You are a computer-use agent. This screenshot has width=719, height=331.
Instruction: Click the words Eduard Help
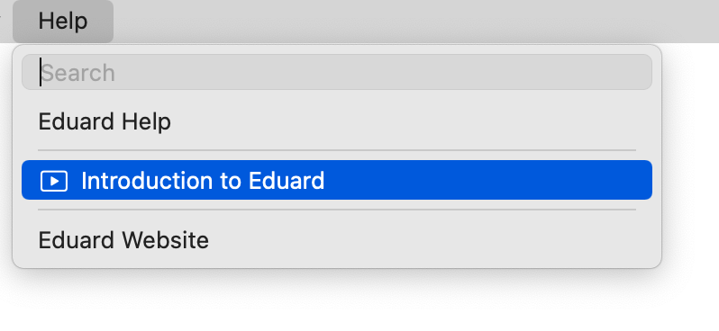coord(105,122)
